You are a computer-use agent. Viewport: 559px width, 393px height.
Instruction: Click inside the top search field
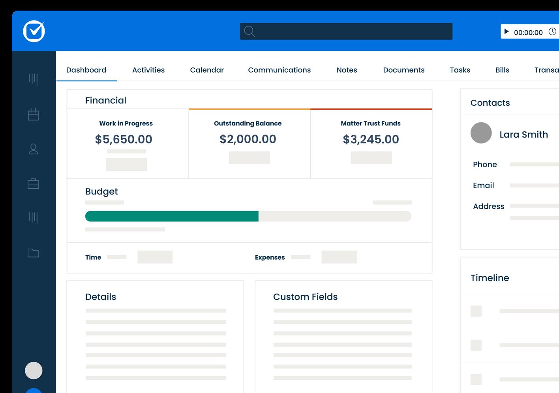point(346,31)
